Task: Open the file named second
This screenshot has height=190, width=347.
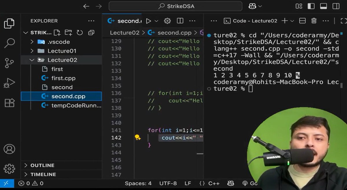Action: pyautogui.click(x=61, y=87)
